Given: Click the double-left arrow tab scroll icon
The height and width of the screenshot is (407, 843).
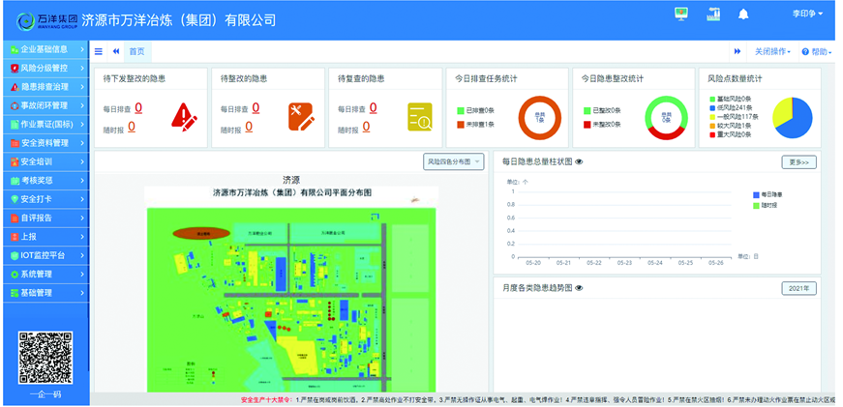Looking at the screenshot, I should click(115, 51).
